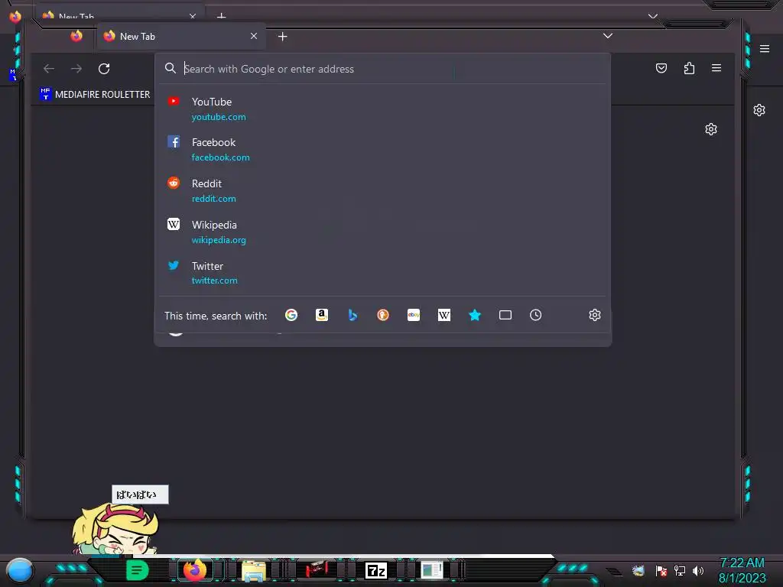Open search settings gear in dropdown
The width and height of the screenshot is (783, 587).
pos(594,315)
